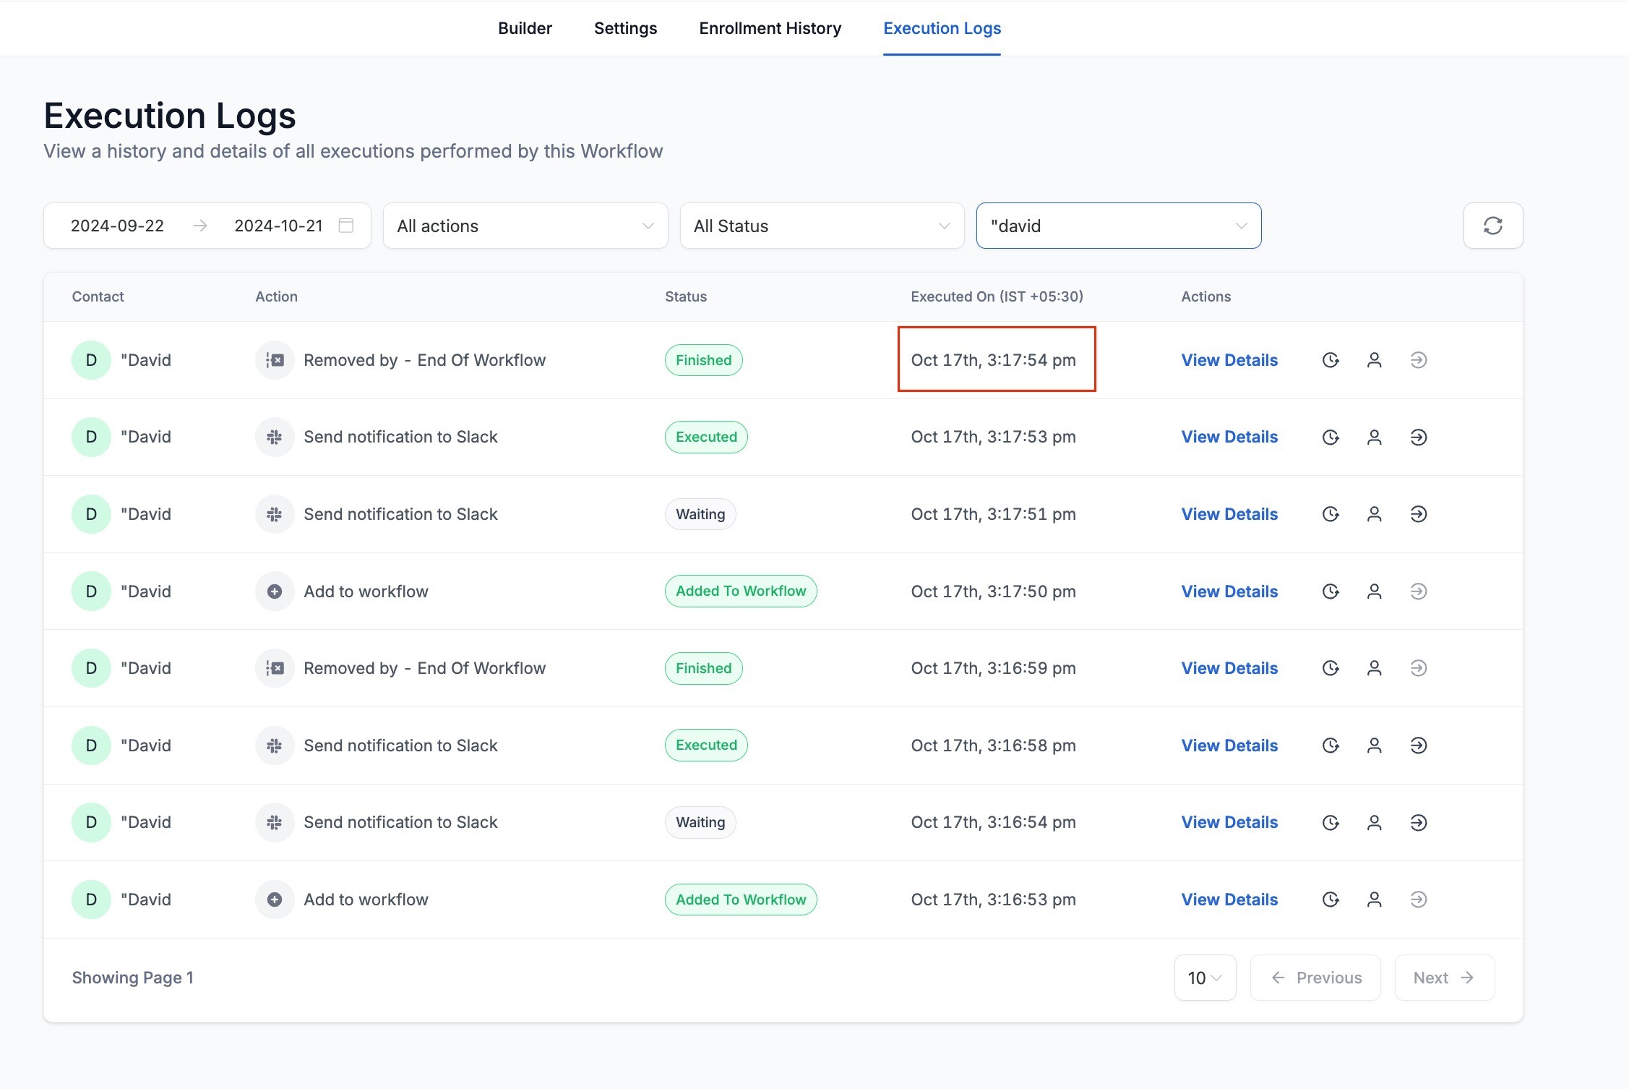Click the start date 2024-09-22 field
Image resolution: width=1629 pixels, height=1089 pixels.
117,226
